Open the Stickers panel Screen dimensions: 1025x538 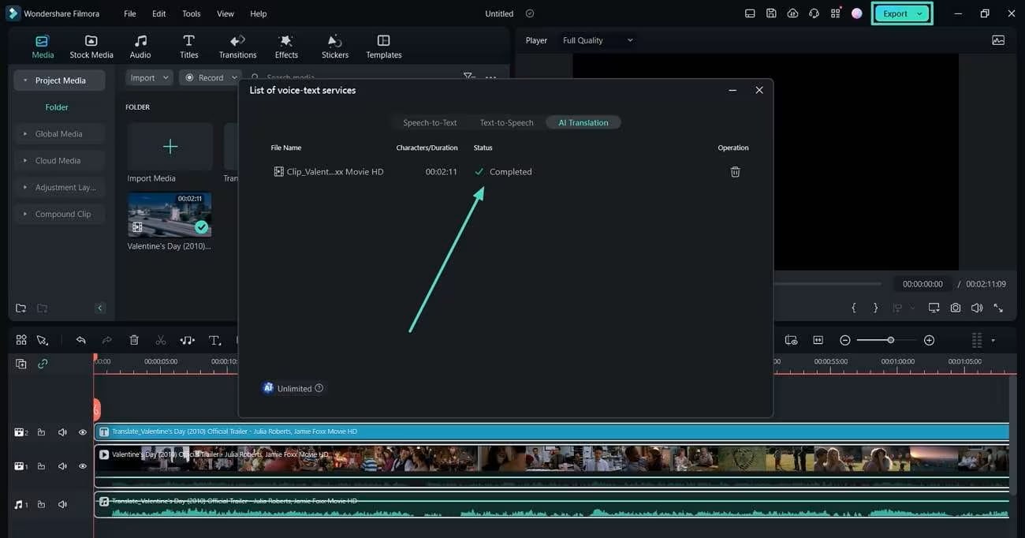pos(335,47)
